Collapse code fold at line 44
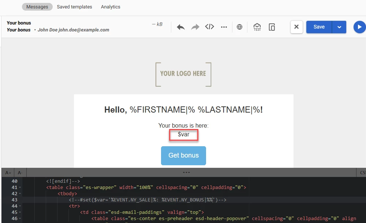Viewport: 366px width, 223px height. [20, 206]
